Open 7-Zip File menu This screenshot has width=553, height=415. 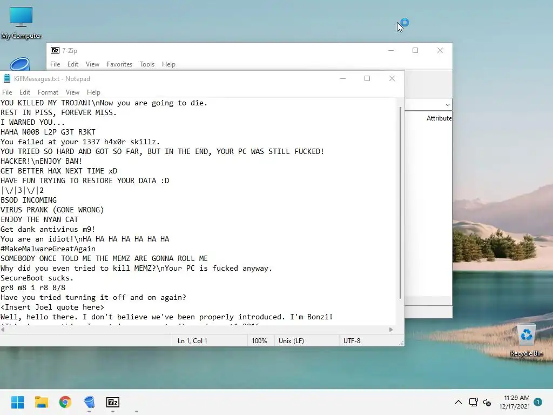[55, 64]
